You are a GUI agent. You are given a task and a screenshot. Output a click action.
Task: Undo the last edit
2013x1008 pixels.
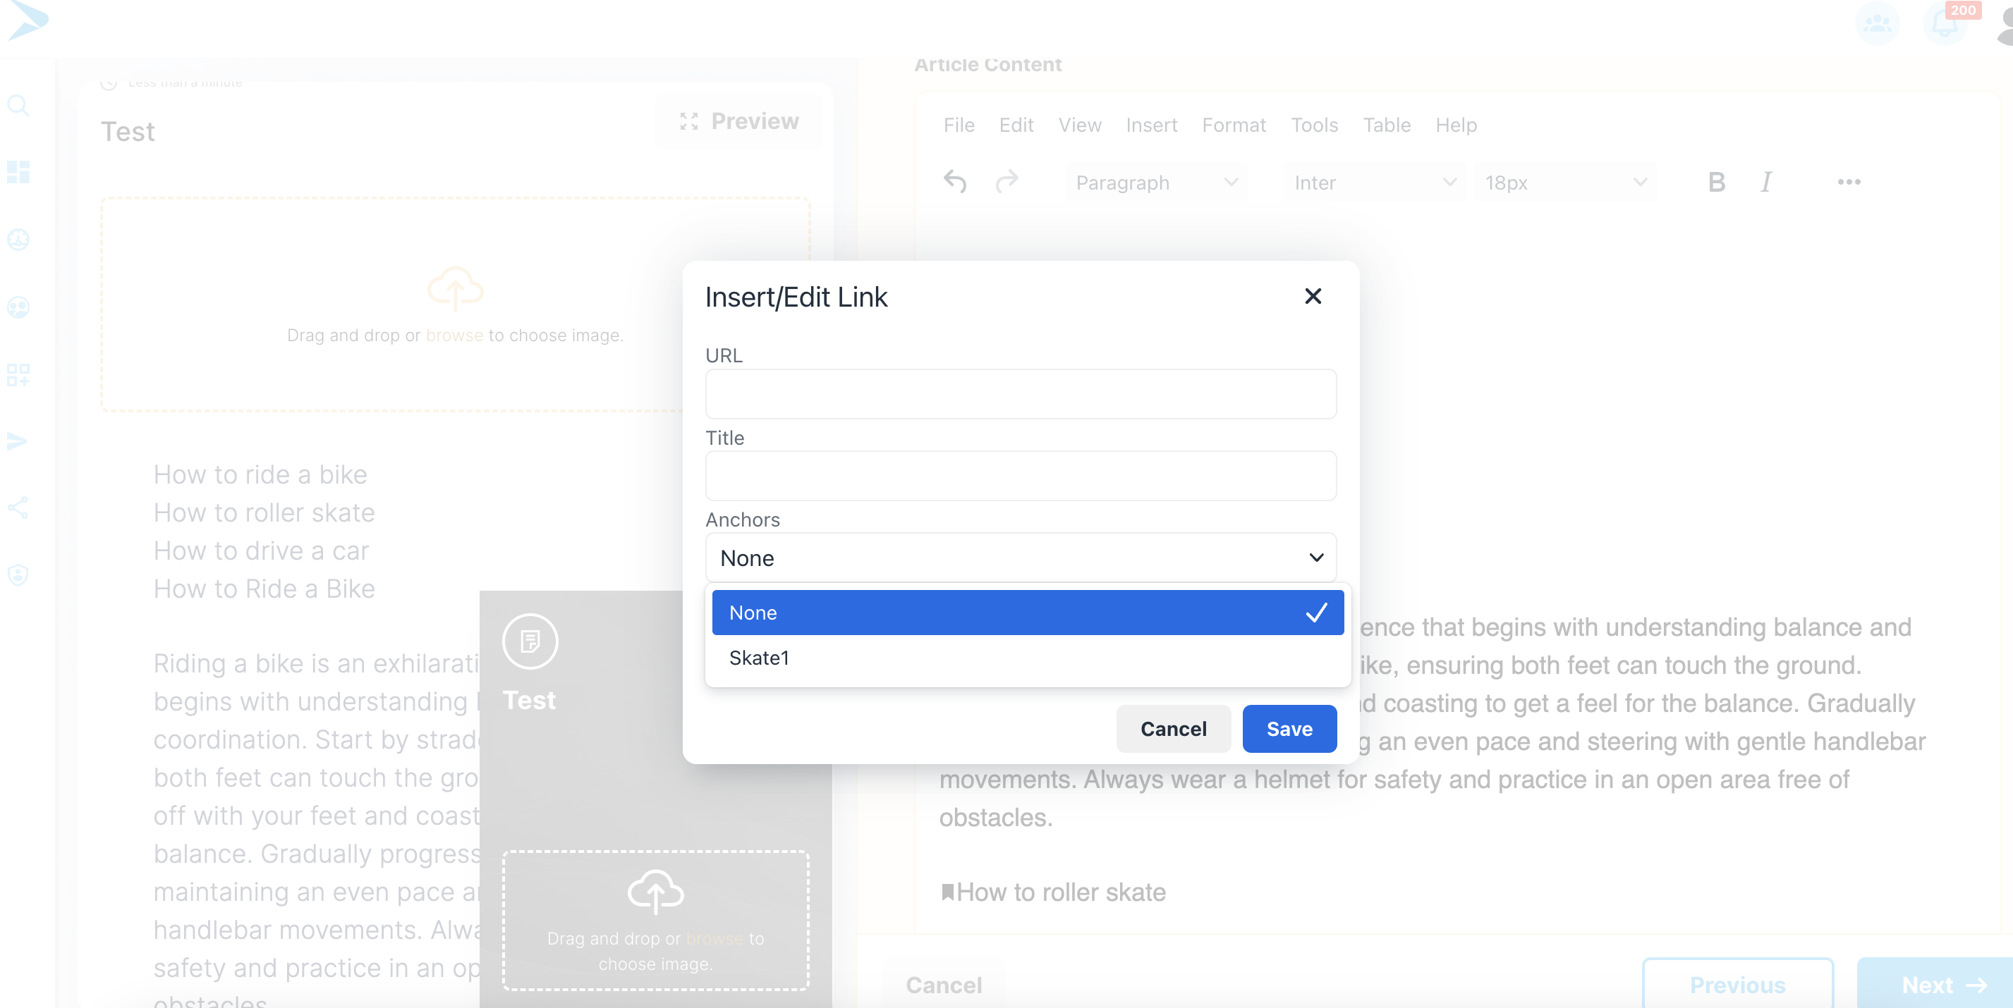point(955,182)
